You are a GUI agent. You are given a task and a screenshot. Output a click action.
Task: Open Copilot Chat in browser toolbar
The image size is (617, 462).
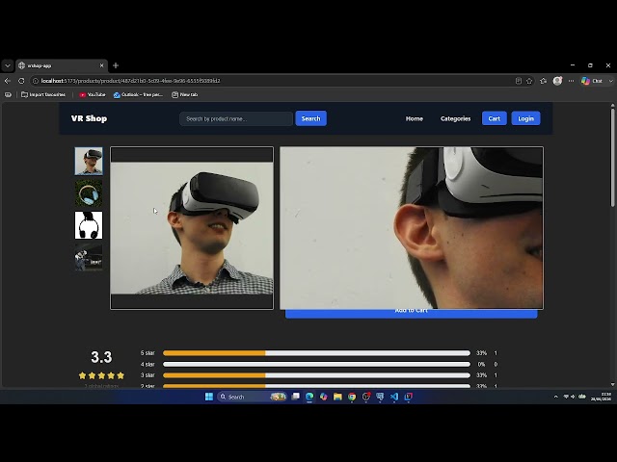coord(593,81)
